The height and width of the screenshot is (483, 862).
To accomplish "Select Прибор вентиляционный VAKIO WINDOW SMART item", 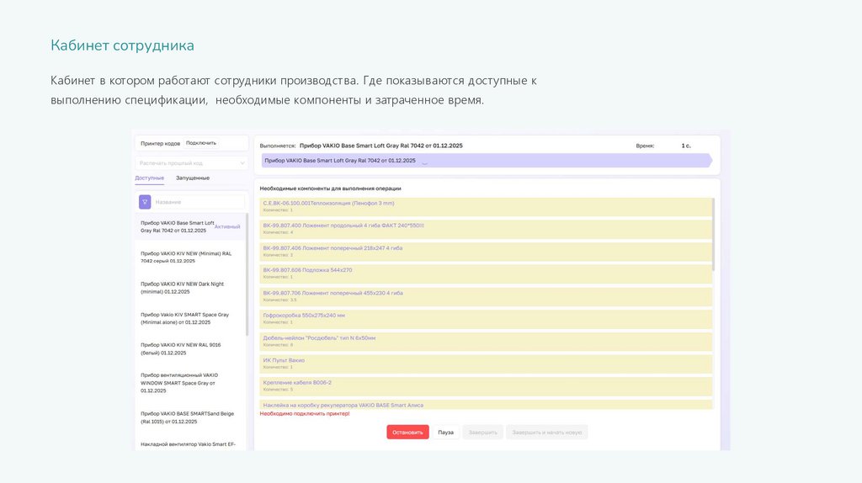I will [189, 383].
